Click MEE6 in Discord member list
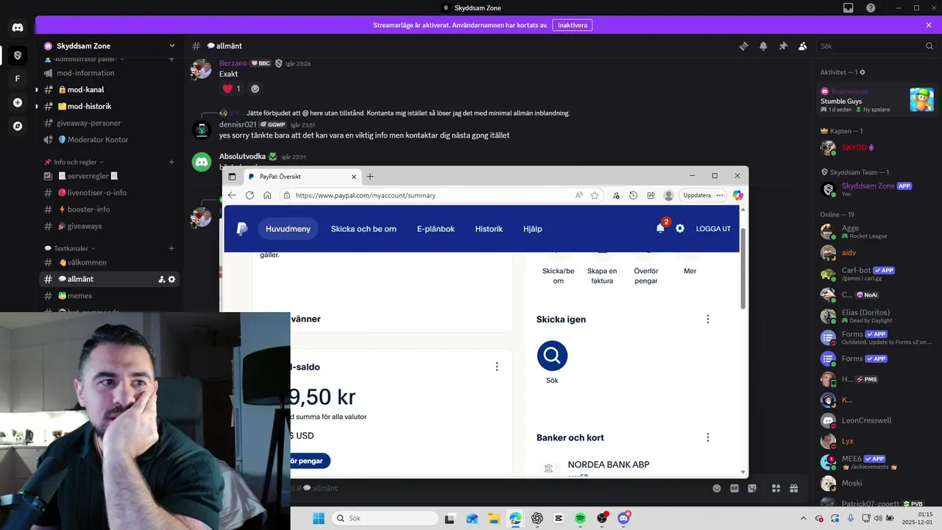The width and height of the screenshot is (942, 530). [877, 462]
